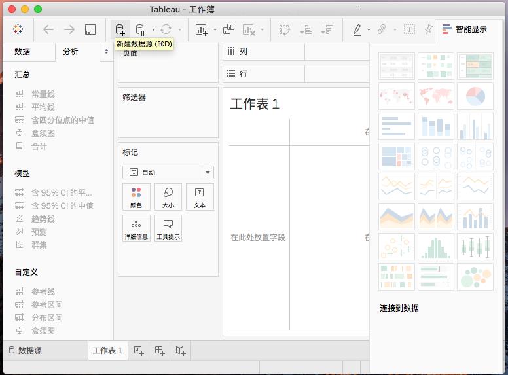Click 常量线 in the analytics pane
The image size is (508, 375).
coord(43,94)
